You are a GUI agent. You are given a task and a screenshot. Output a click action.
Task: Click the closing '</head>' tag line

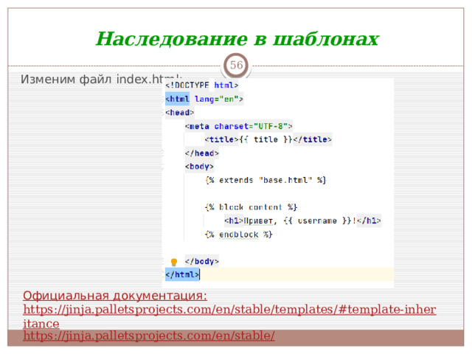pyautogui.click(x=201, y=153)
